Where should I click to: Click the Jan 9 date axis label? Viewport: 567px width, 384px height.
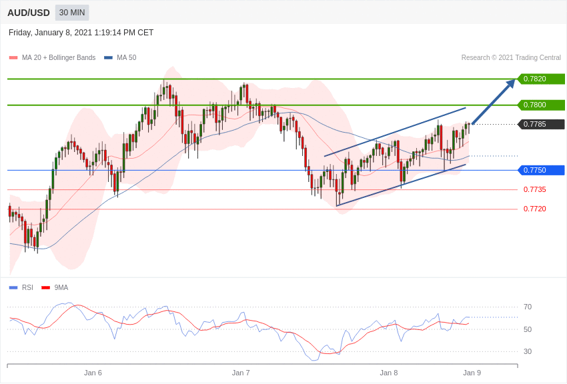pyautogui.click(x=472, y=373)
